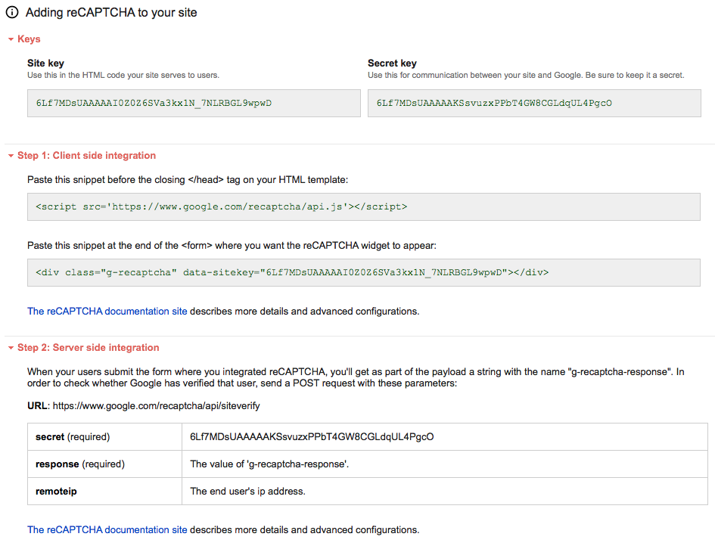
Task: Click the api.js script snippet box
Action: (364, 207)
